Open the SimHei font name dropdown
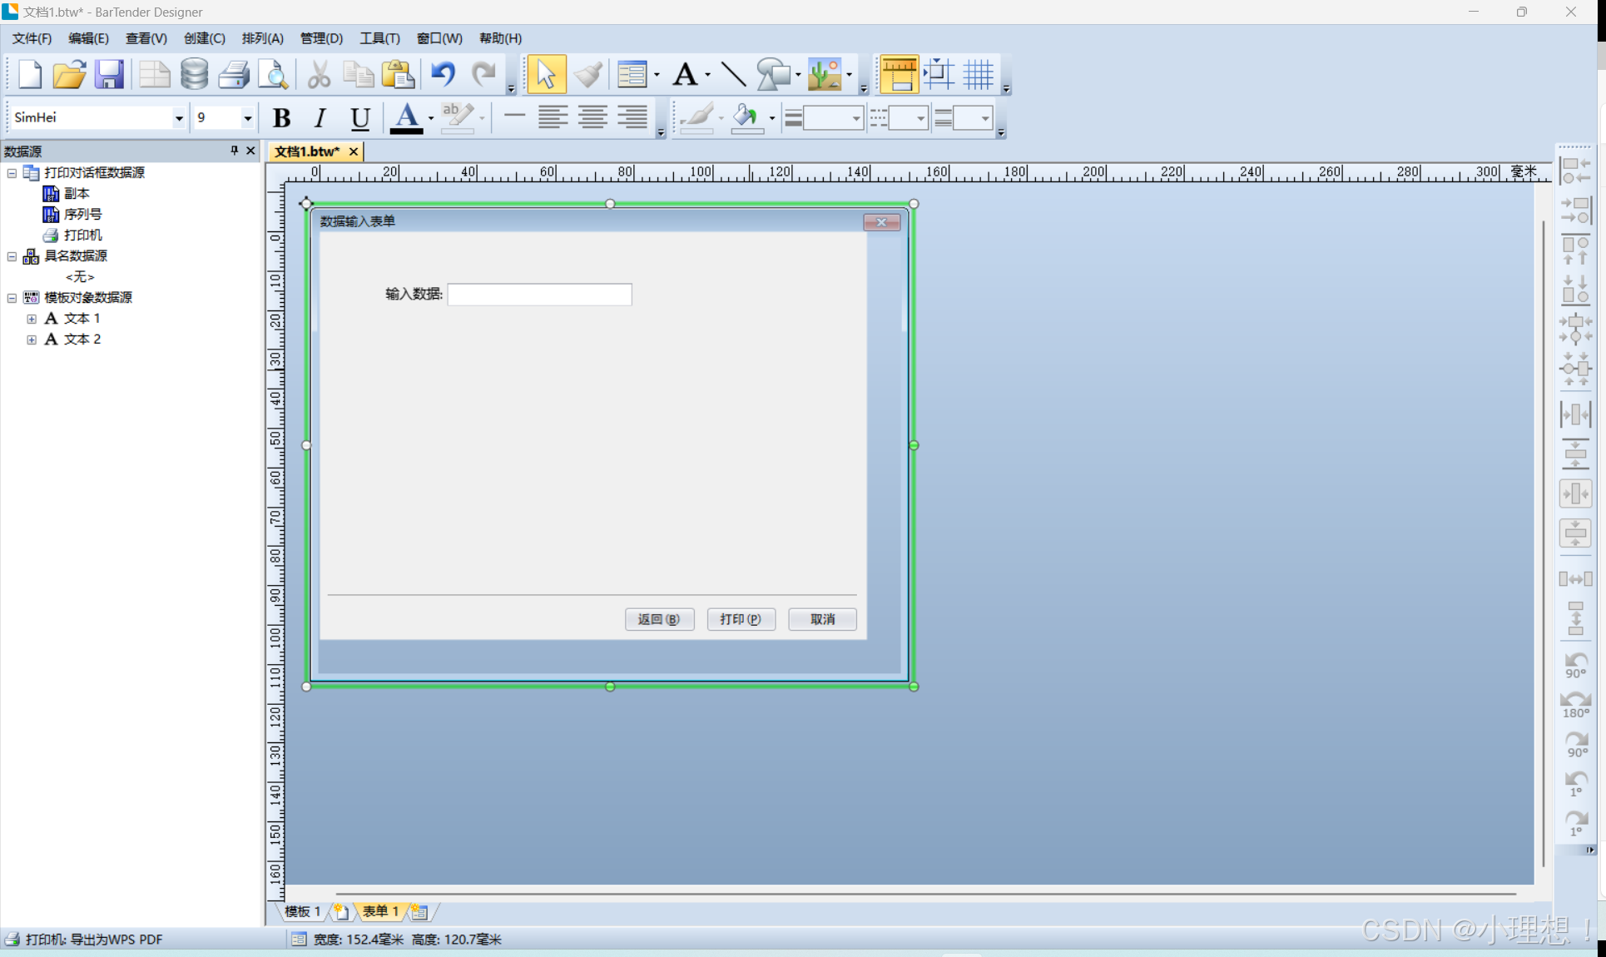Viewport: 1606px width, 957px height. [x=178, y=118]
